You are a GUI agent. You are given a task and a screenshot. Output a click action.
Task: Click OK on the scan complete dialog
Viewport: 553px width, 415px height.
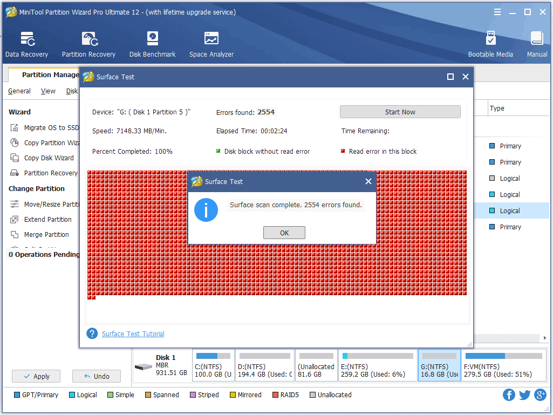[x=284, y=233]
